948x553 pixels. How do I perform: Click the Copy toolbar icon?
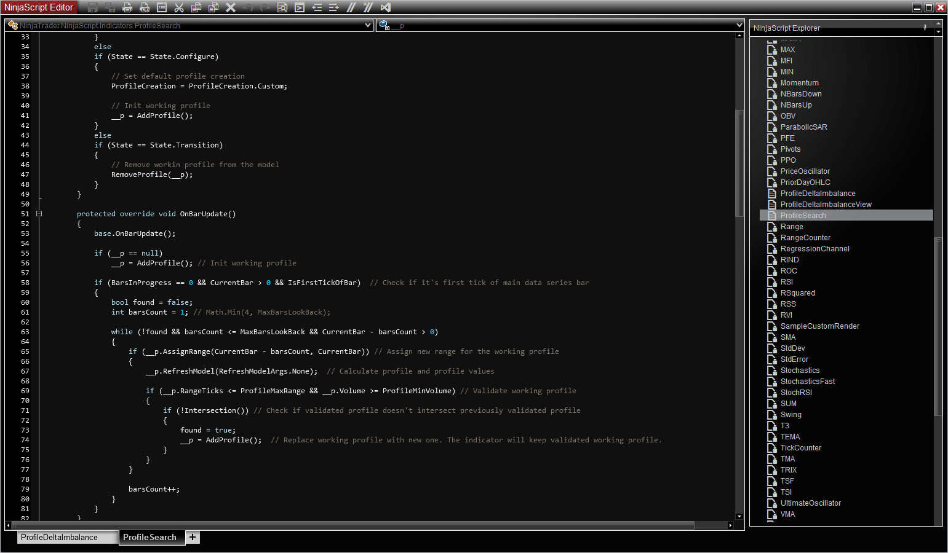(196, 7)
